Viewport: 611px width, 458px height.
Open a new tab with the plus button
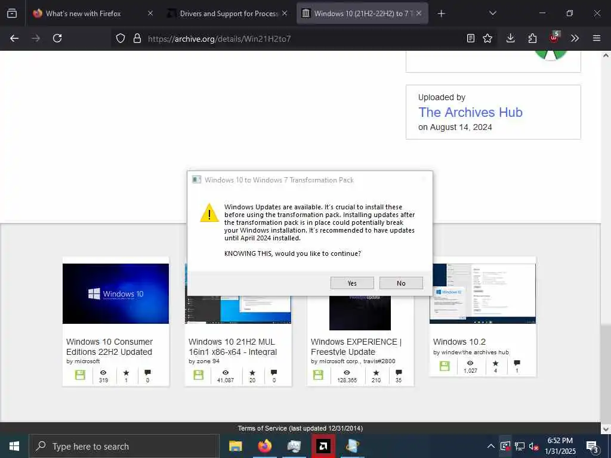[x=441, y=14]
